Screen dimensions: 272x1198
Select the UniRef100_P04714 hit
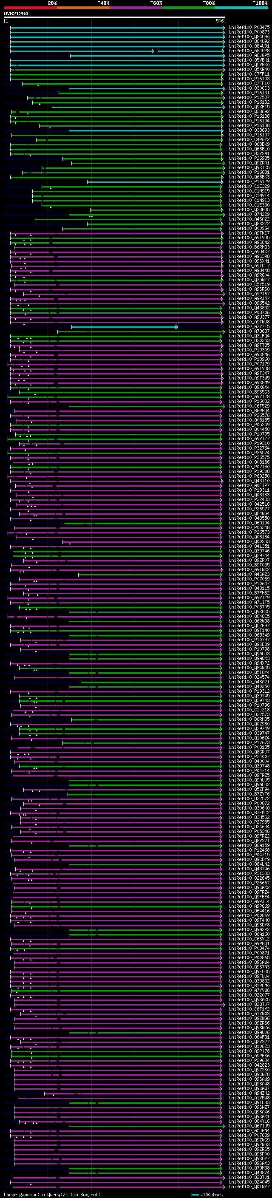click(x=249, y=771)
